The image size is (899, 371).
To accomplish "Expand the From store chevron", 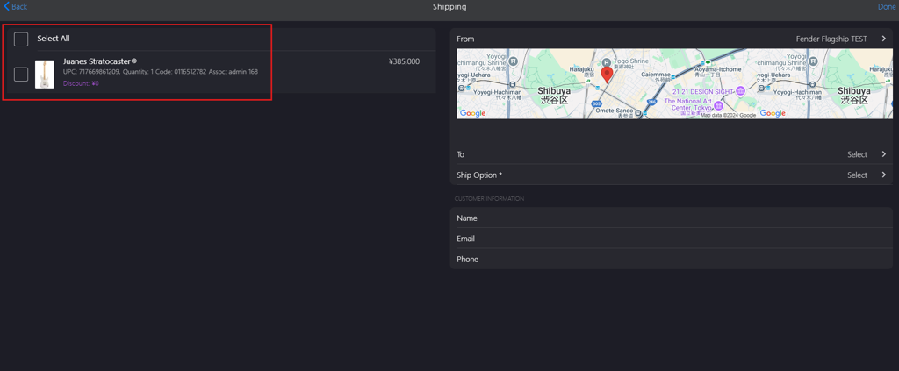I will coord(883,39).
